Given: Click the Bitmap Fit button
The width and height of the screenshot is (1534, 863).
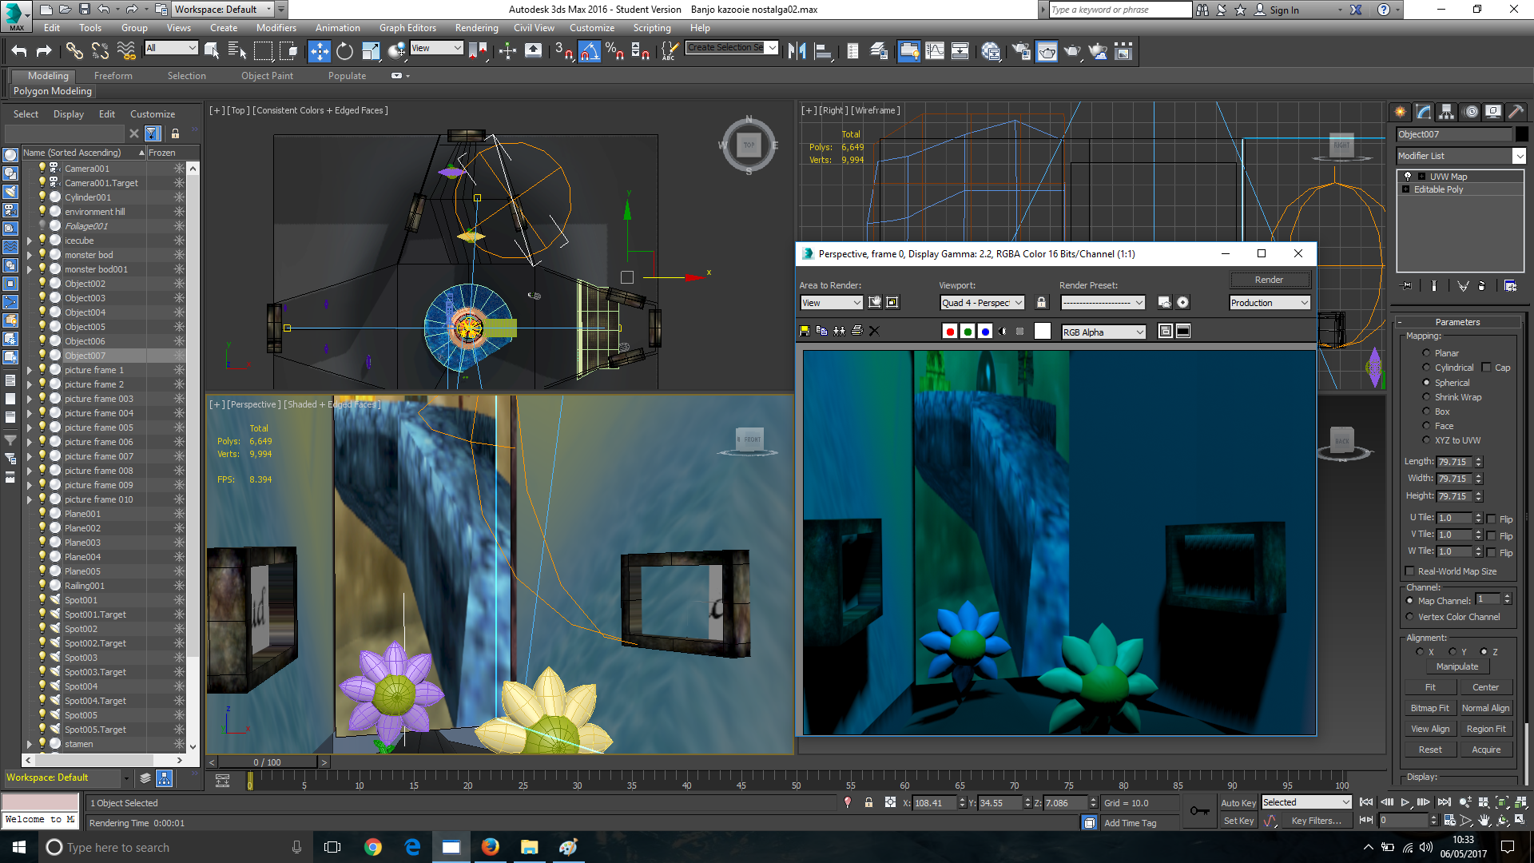Looking at the screenshot, I should click(x=1429, y=707).
